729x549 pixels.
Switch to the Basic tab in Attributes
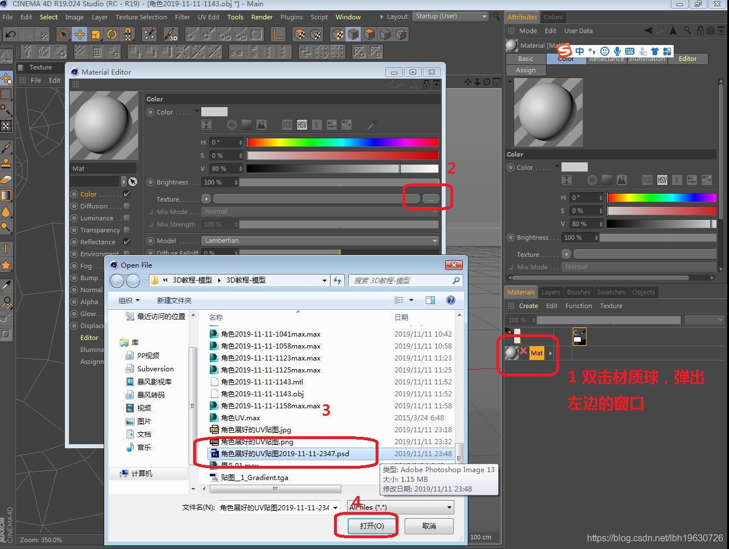point(526,59)
